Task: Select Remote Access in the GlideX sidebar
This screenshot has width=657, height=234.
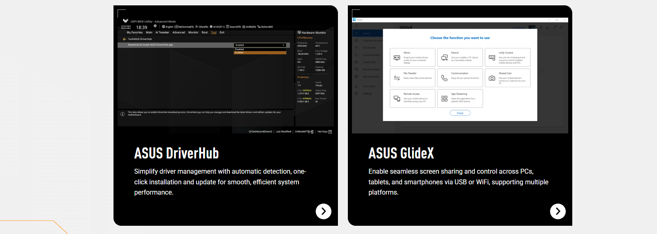Action: point(367,69)
